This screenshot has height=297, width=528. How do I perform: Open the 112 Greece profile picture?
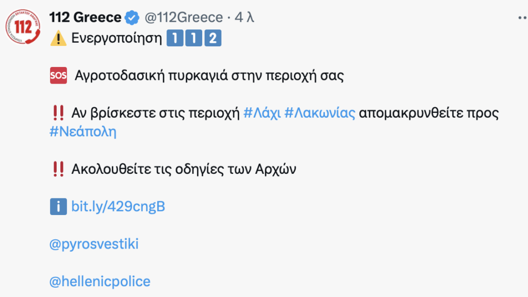coord(21,27)
